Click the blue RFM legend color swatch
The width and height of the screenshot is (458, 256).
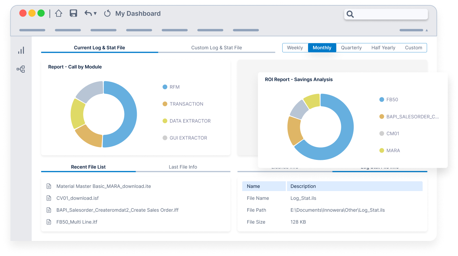tap(164, 87)
